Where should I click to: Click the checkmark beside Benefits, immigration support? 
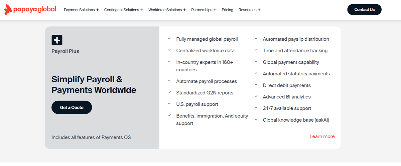[170, 115]
